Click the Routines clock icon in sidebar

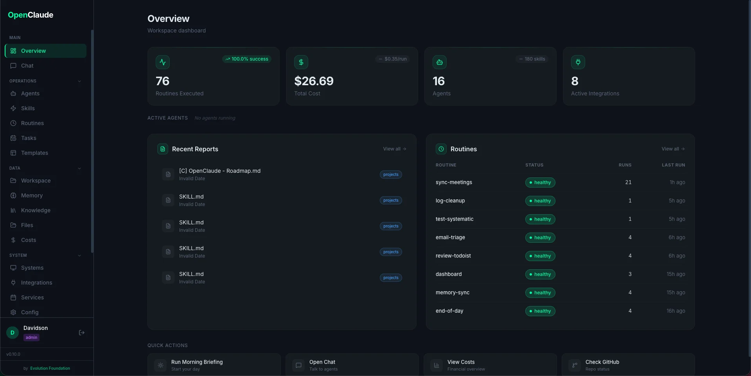(13, 123)
